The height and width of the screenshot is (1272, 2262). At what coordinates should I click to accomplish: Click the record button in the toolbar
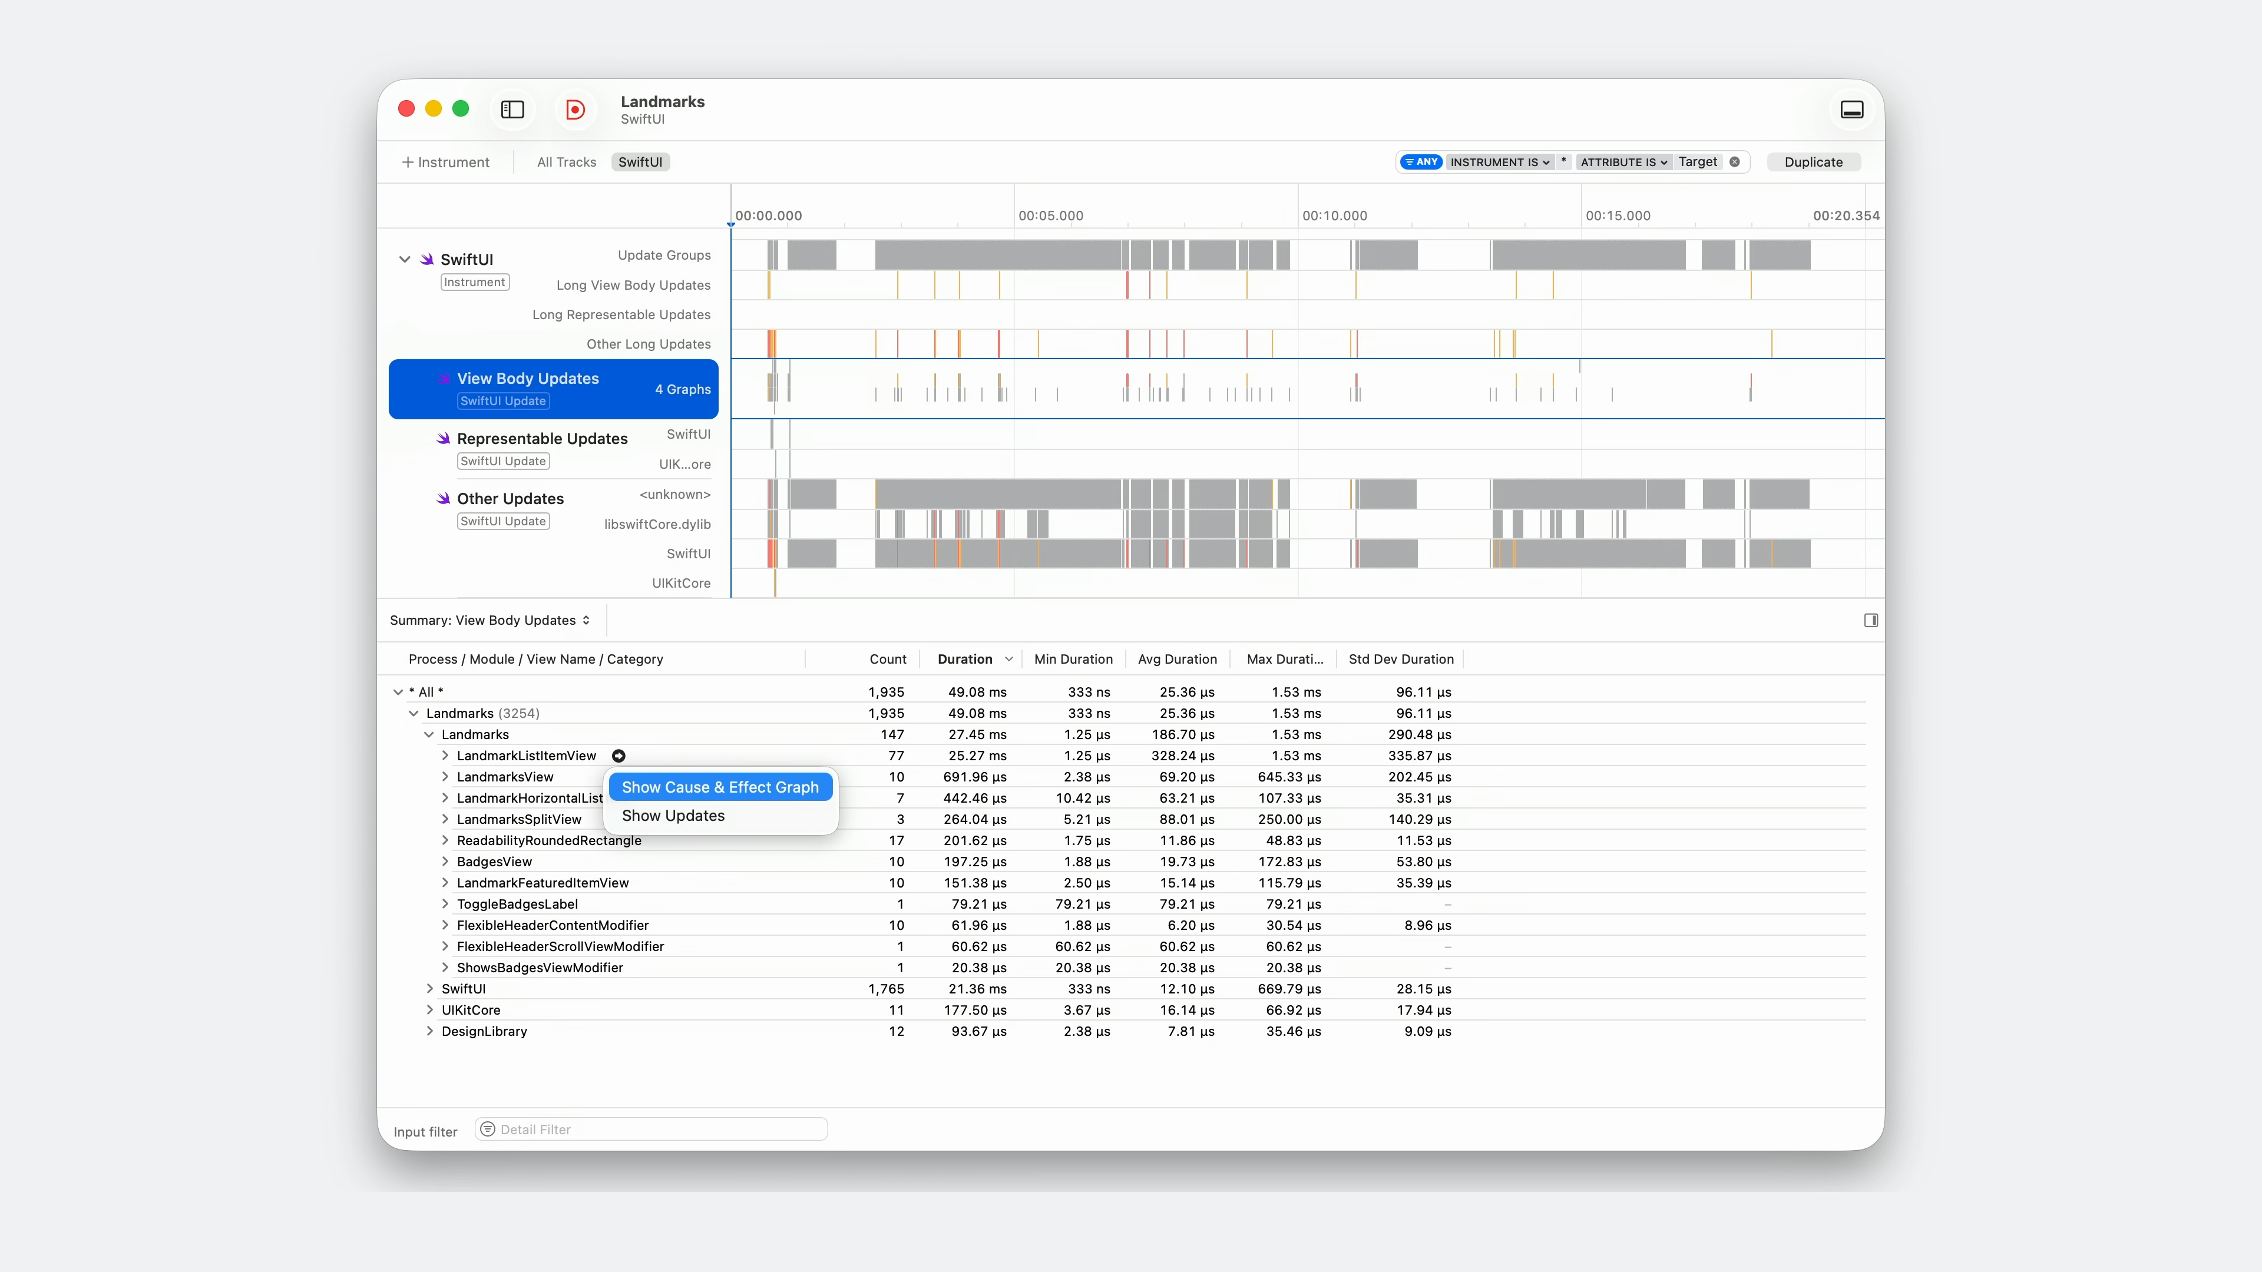(575, 110)
